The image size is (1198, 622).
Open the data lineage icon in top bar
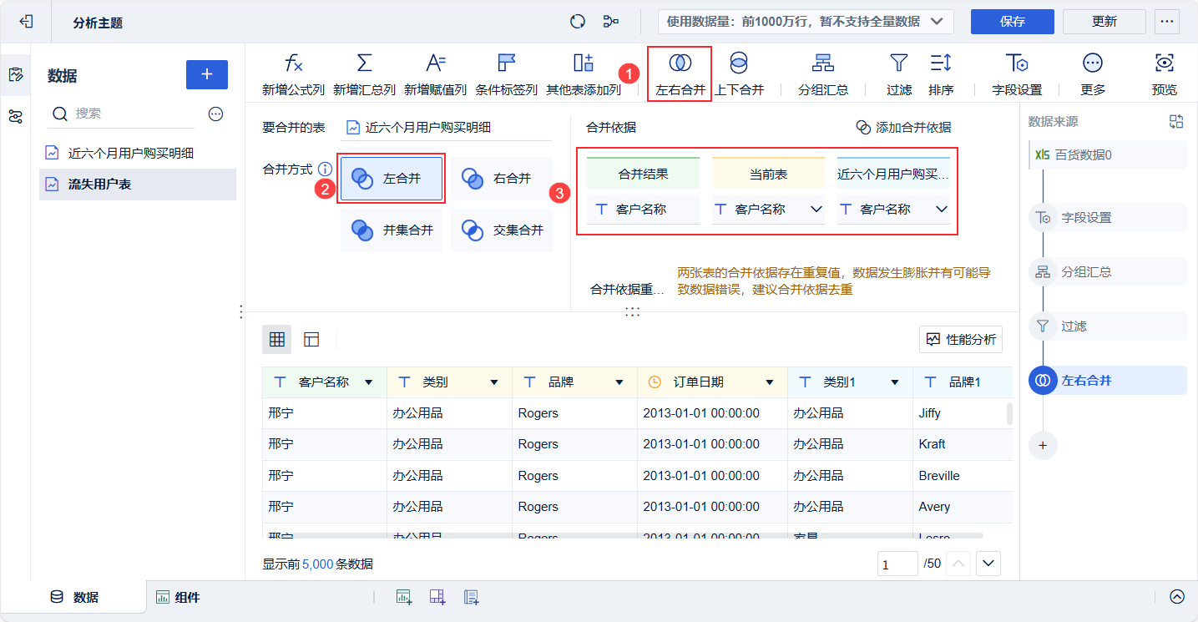[x=611, y=22]
